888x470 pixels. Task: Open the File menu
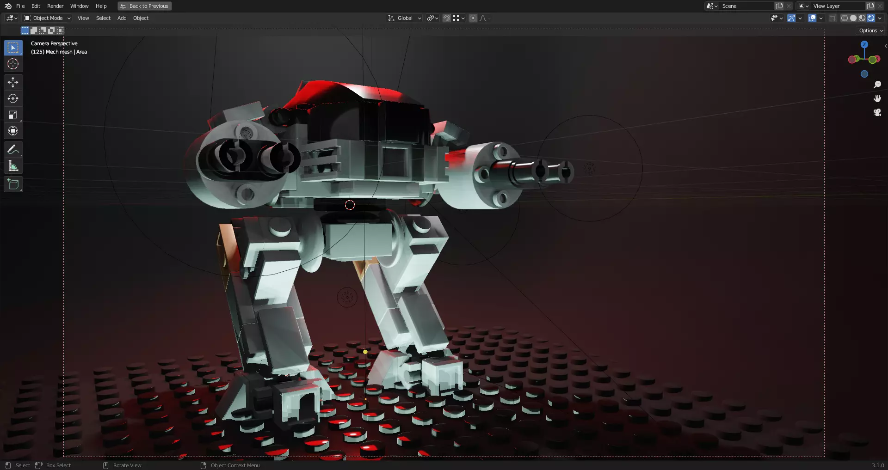tap(20, 6)
